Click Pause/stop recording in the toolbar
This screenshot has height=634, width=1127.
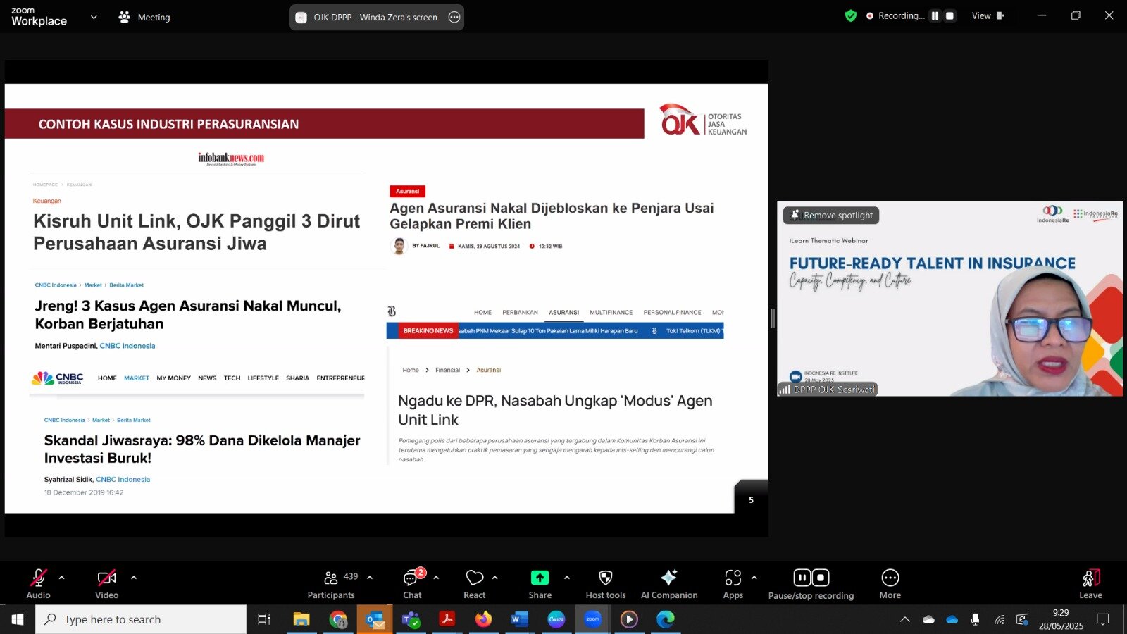point(811,584)
